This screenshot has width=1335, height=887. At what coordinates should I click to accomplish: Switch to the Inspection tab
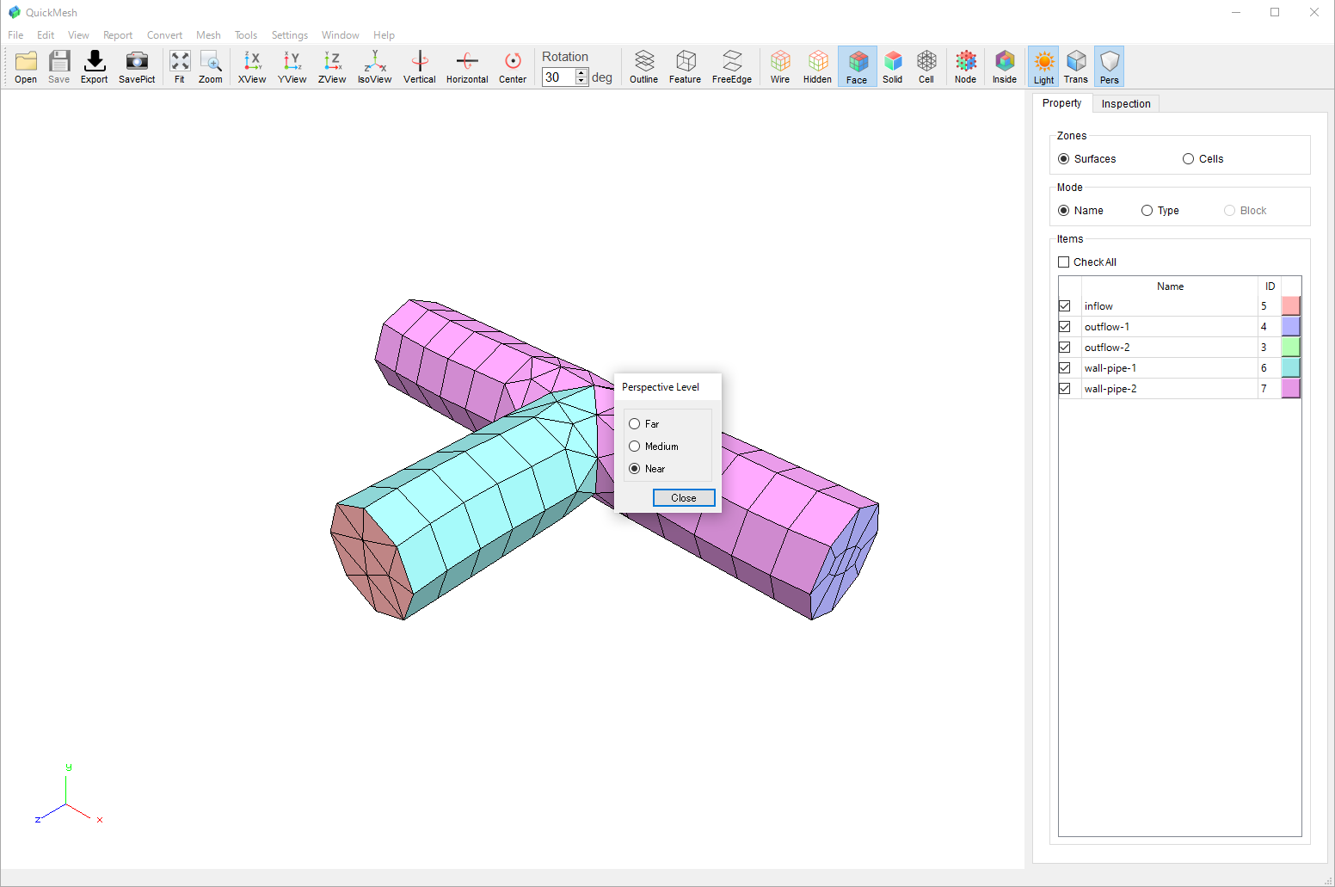1126,104
